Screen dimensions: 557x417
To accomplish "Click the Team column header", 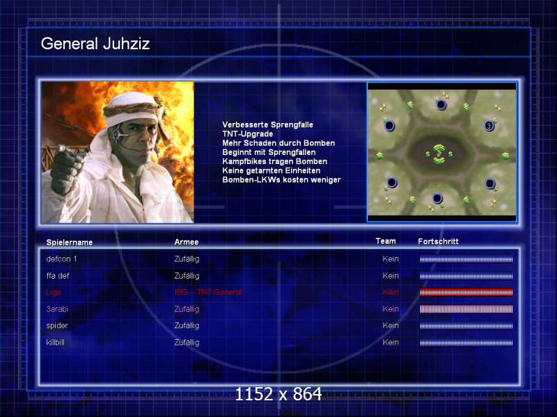I will tap(386, 241).
